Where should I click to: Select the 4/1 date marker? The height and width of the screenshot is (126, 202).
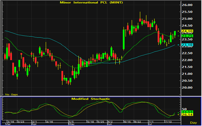tap(35, 122)
